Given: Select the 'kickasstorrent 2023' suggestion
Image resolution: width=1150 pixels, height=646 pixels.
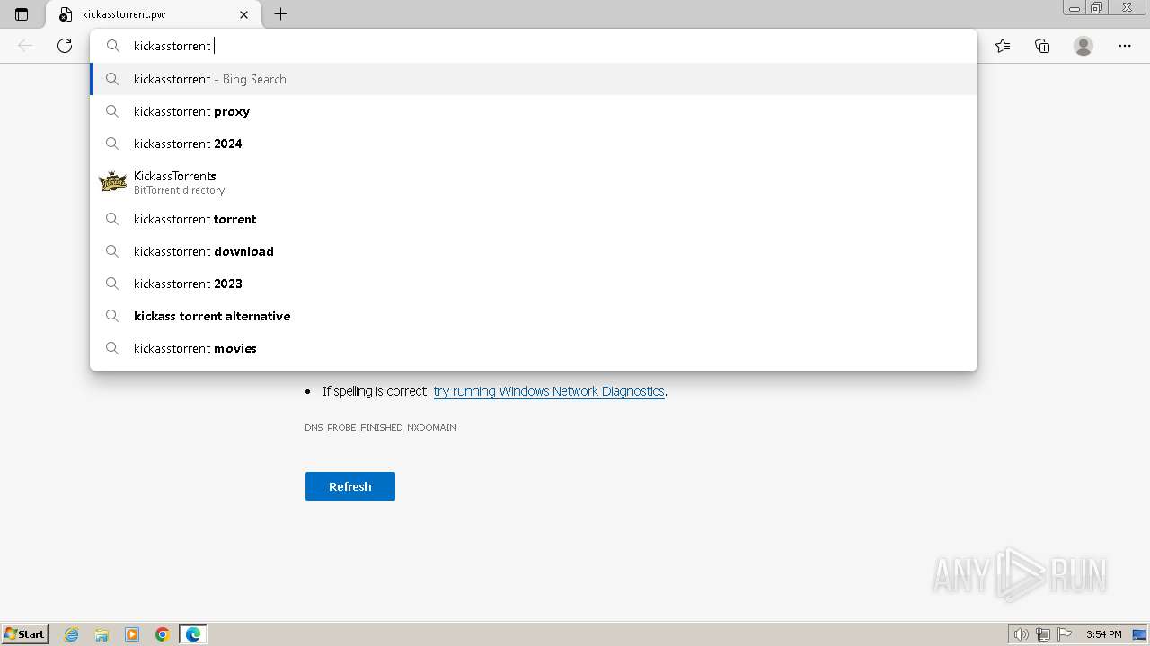Looking at the screenshot, I should point(534,284).
